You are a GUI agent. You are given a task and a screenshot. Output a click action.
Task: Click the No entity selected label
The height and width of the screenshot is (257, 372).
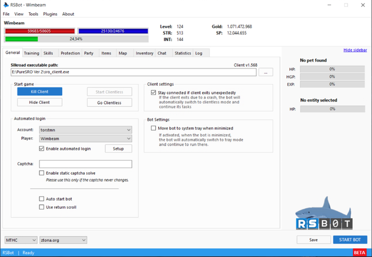pyautogui.click(x=319, y=100)
